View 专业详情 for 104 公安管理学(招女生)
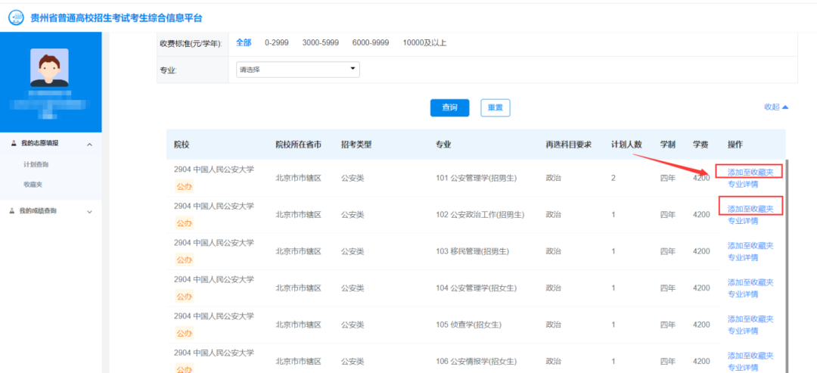The height and width of the screenshot is (373, 817). (x=743, y=294)
